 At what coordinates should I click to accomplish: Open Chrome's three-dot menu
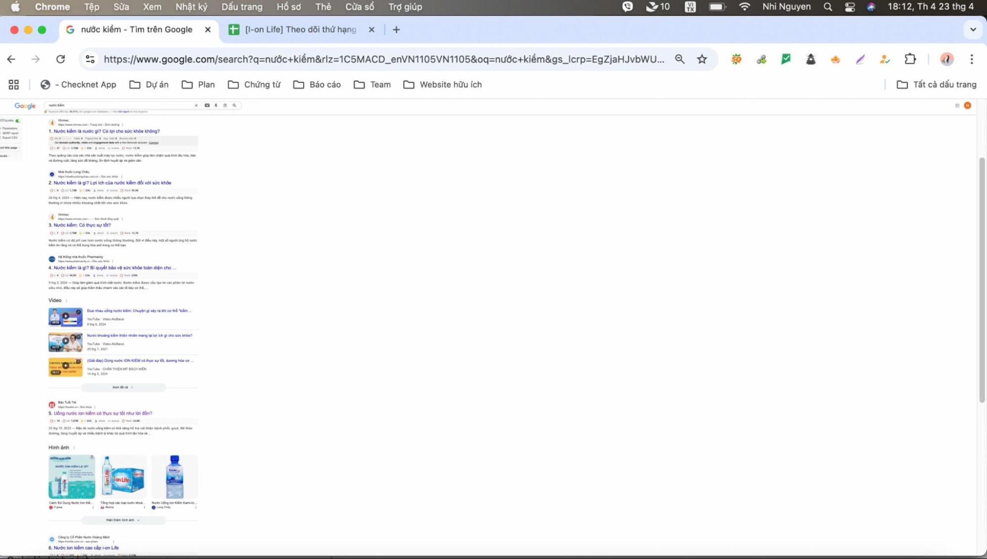971,59
